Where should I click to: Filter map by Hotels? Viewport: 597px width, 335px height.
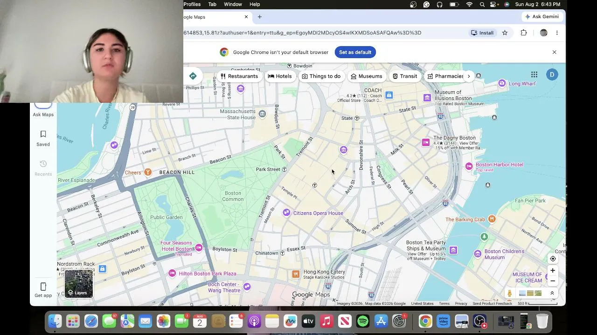(280, 76)
